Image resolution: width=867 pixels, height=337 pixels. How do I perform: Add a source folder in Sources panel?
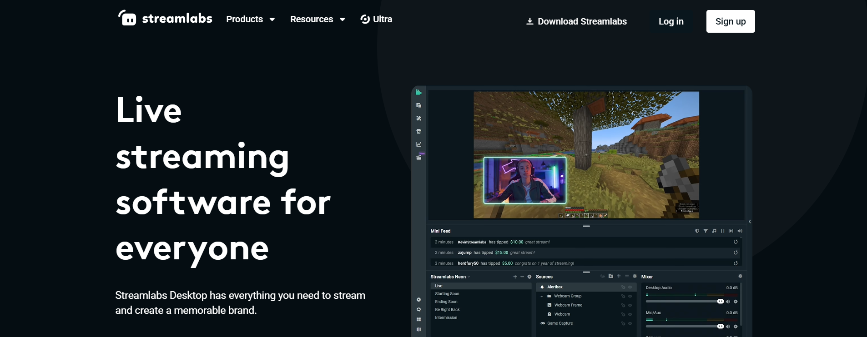[610, 276]
